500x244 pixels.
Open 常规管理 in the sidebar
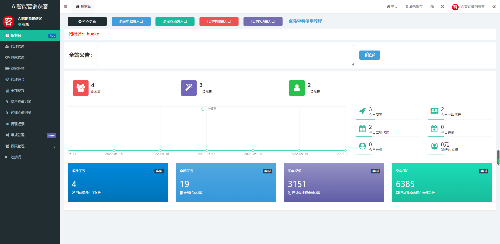click(x=30, y=135)
